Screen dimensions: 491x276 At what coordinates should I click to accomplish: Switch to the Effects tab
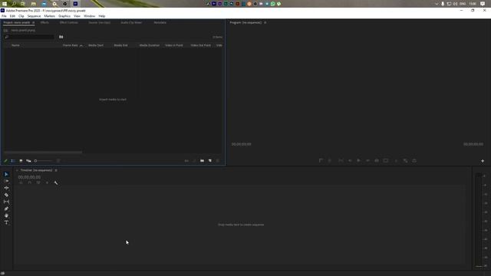point(44,22)
